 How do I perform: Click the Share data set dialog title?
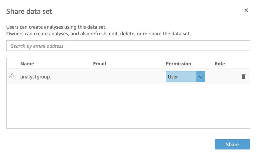pos(29,11)
